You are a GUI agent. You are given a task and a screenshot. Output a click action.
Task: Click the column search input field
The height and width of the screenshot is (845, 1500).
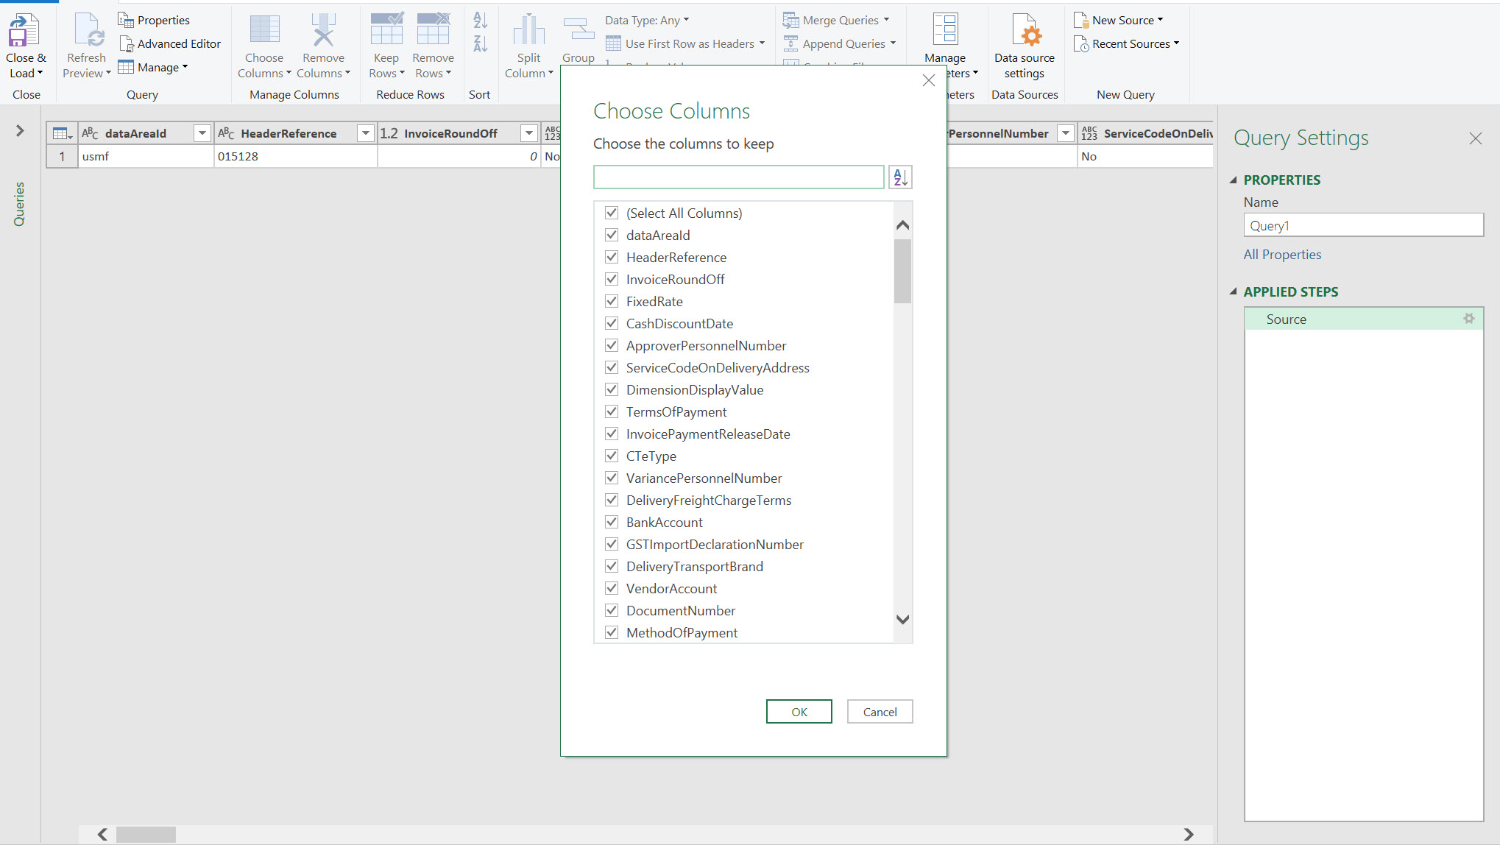tap(738, 177)
